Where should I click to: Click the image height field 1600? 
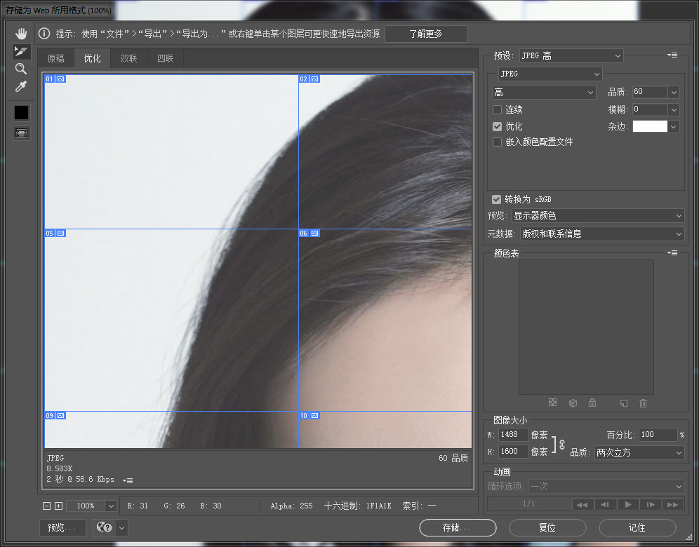(513, 451)
